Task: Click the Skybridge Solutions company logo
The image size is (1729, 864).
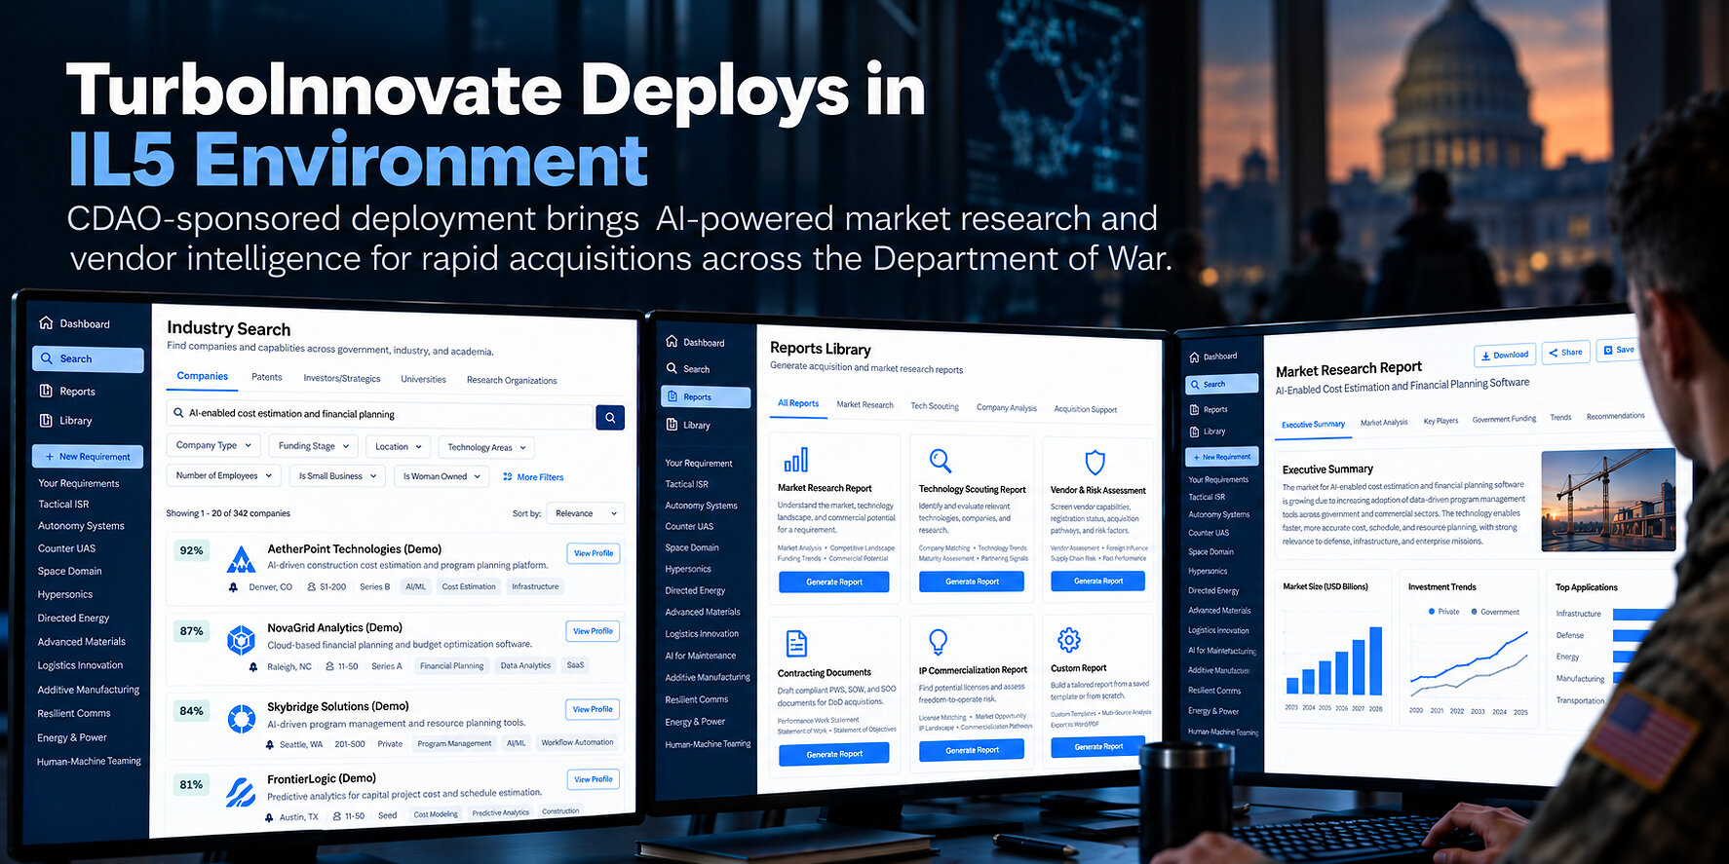Action: pyautogui.click(x=241, y=719)
